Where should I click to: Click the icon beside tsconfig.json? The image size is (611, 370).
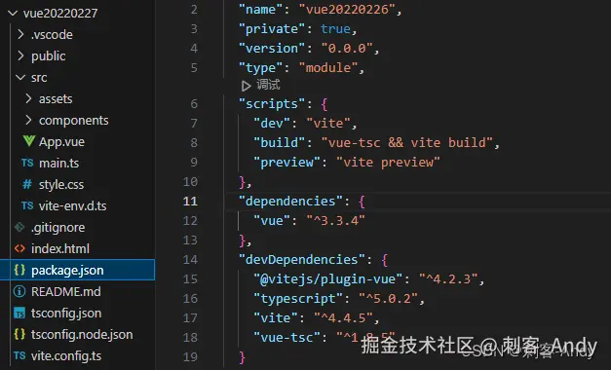pos(19,313)
